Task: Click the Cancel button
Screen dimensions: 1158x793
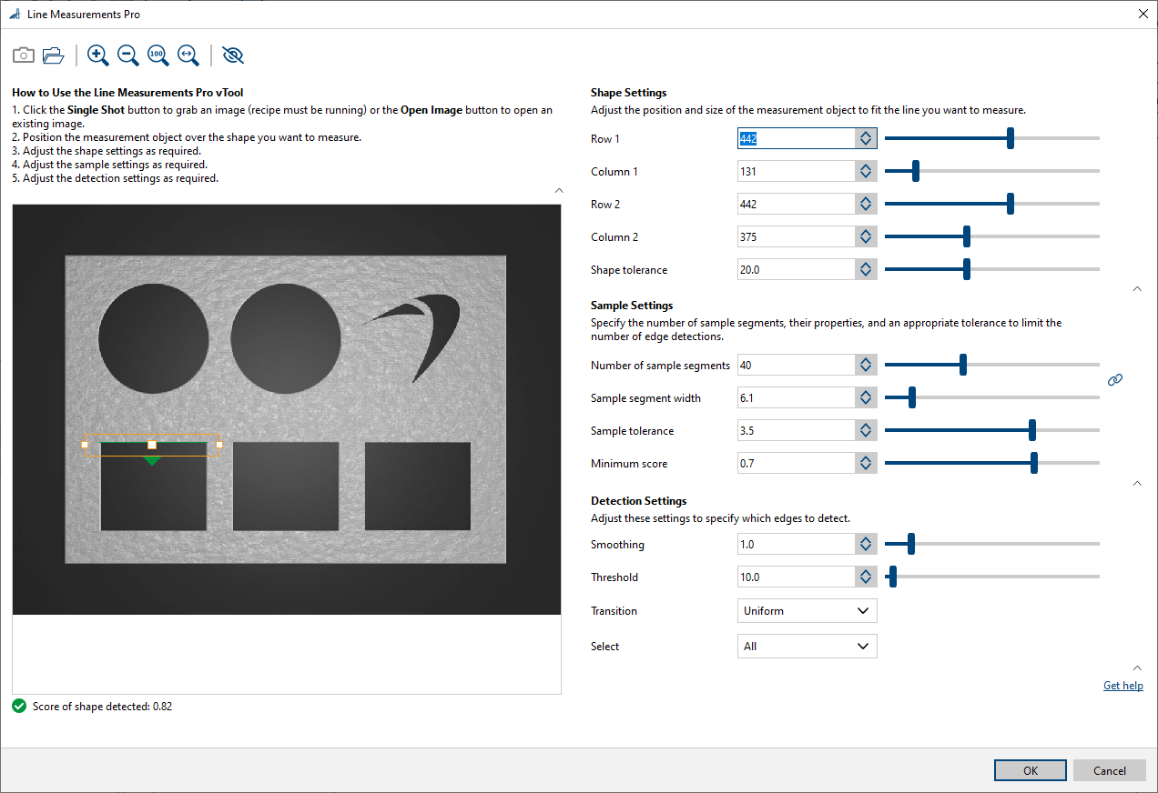Action: click(1110, 770)
